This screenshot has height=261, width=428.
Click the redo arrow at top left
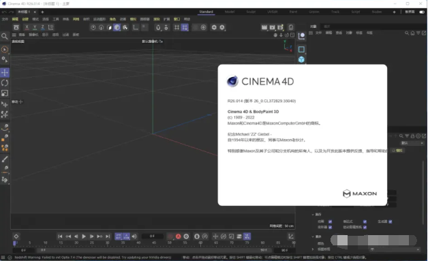11,12
